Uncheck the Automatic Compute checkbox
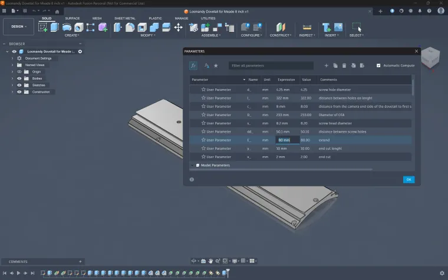The height and width of the screenshot is (280, 448). (378, 65)
